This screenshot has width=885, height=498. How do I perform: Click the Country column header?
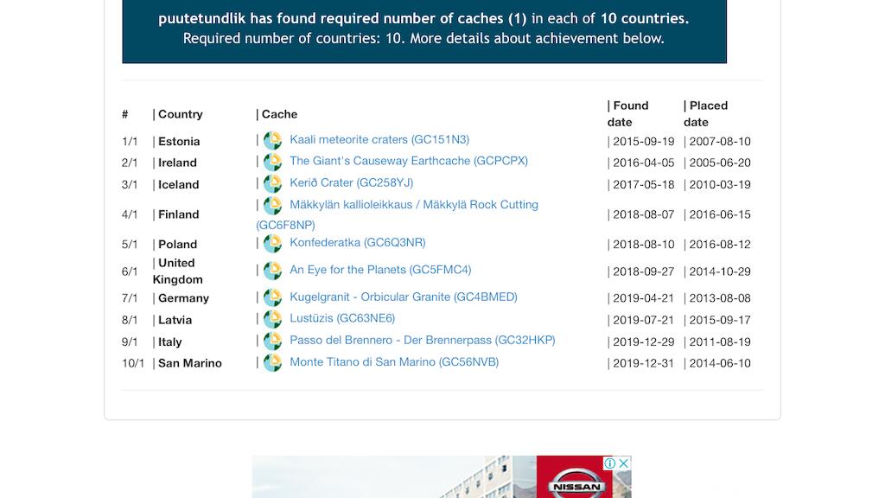(180, 114)
